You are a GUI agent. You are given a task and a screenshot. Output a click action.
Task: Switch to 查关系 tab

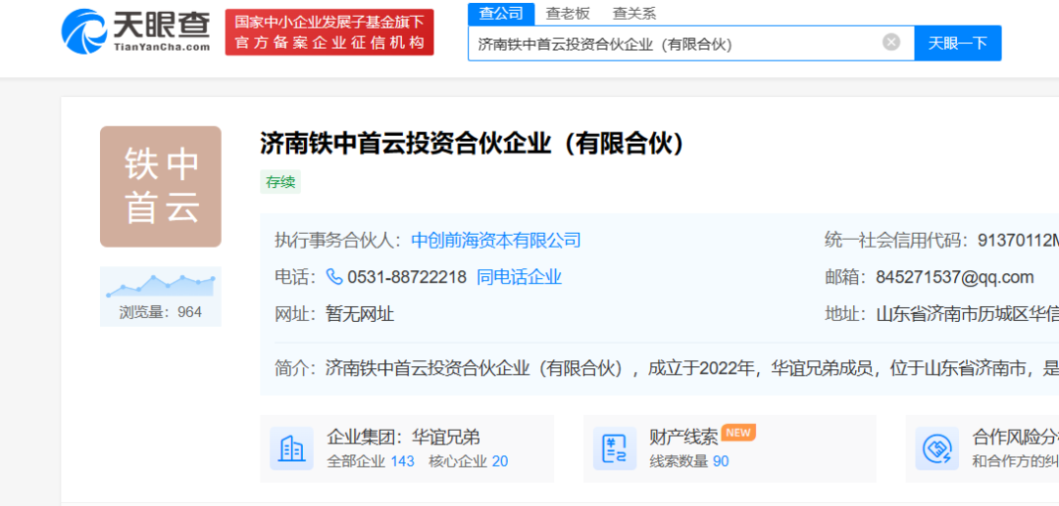pyautogui.click(x=633, y=14)
